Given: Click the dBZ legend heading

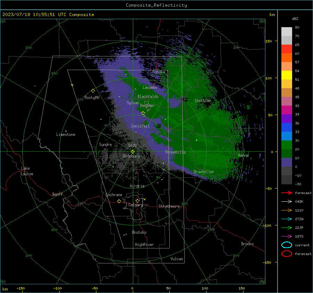Looking at the screenshot, I should pyautogui.click(x=295, y=18).
